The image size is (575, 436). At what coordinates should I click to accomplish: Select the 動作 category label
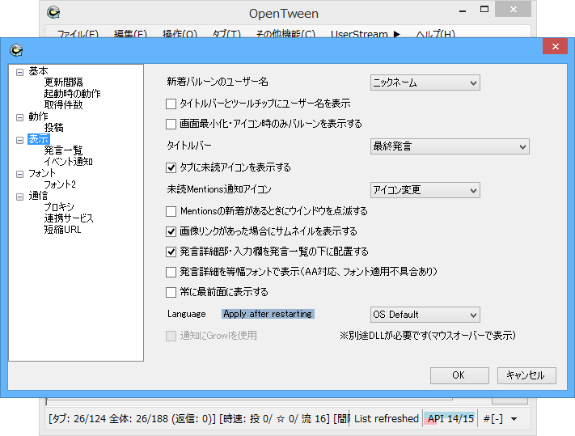point(39,116)
